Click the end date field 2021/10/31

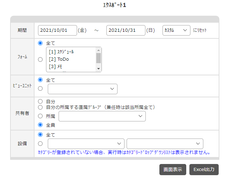(x=126, y=30)
